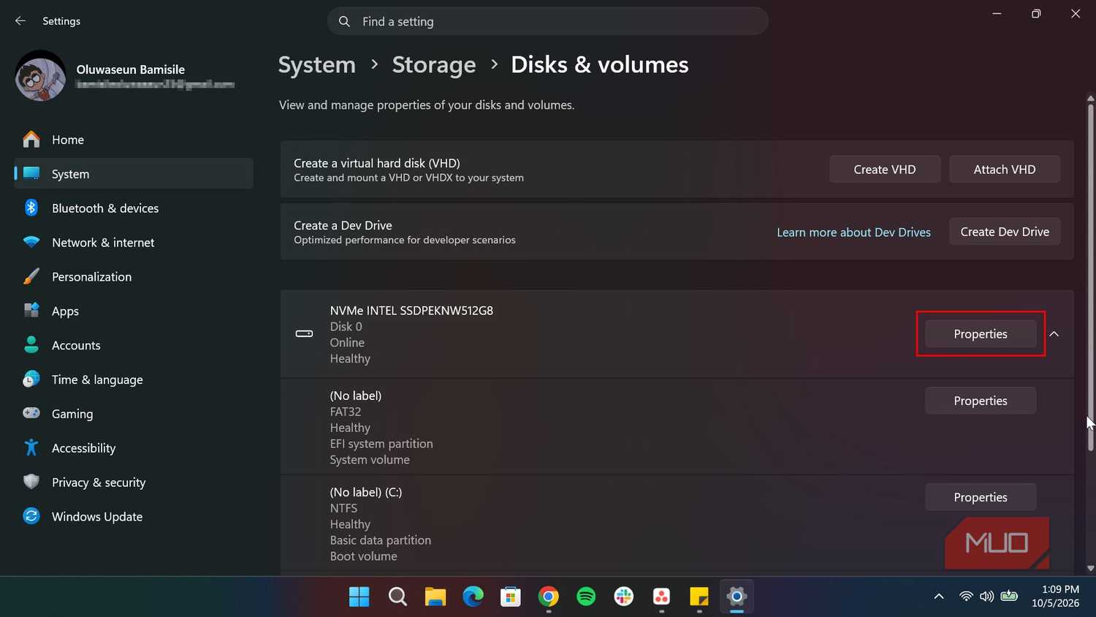Open the Wi-Fi network tray icon
Viewport: 1096px width, 617px height.
[966, 597]
